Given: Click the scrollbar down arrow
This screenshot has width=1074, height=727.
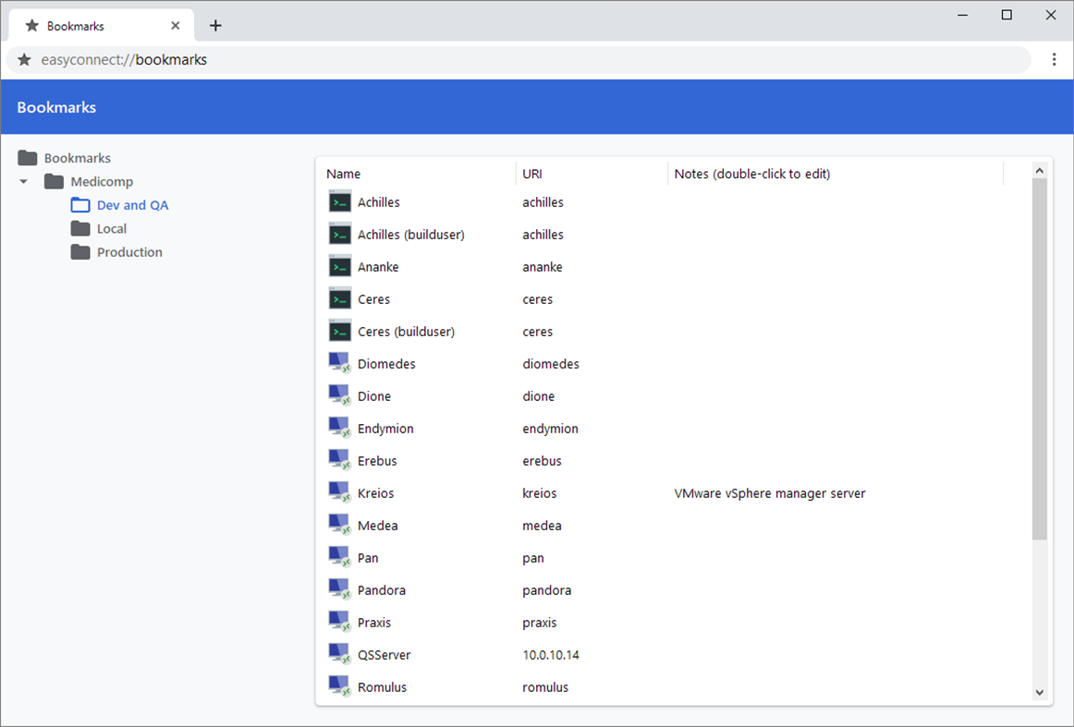Looking at the screenshot, I should tap(1039, 691).
